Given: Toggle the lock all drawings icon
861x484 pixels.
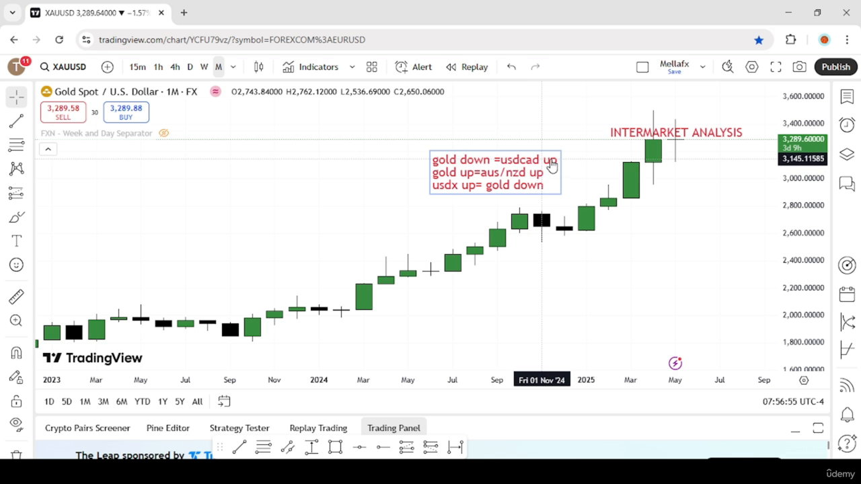Looking at the screenshot, I should click(x=17, y=401).
